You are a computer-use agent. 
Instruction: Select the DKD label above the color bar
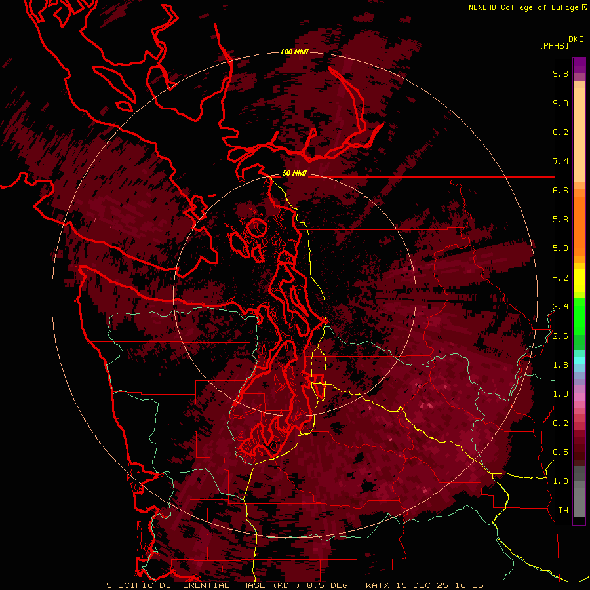click(x=576, y=39)
